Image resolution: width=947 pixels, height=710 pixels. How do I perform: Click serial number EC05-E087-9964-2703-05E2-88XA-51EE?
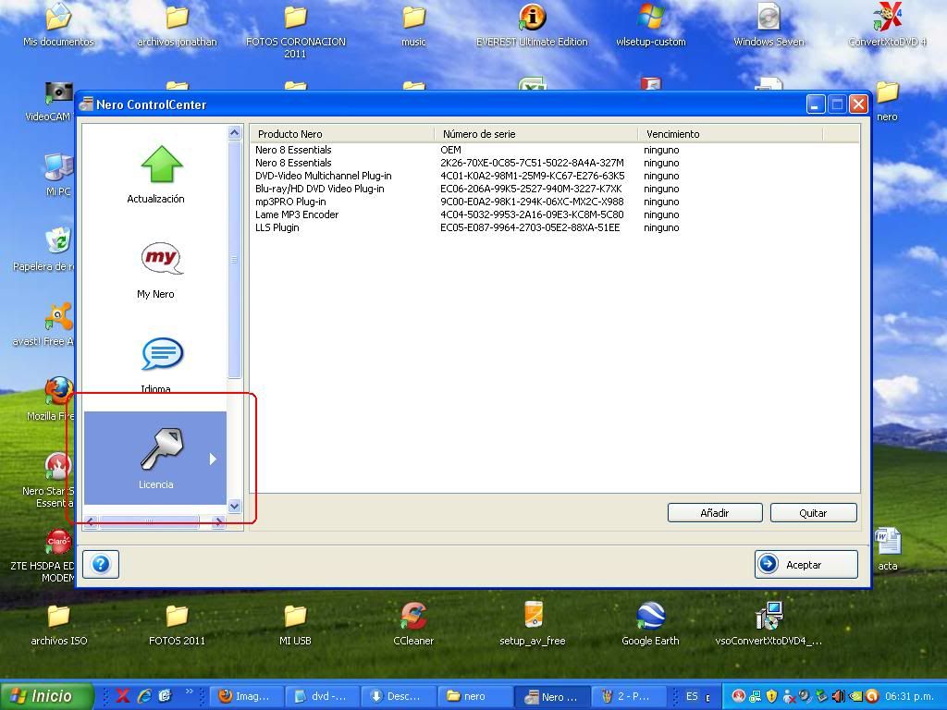(530, 227)
